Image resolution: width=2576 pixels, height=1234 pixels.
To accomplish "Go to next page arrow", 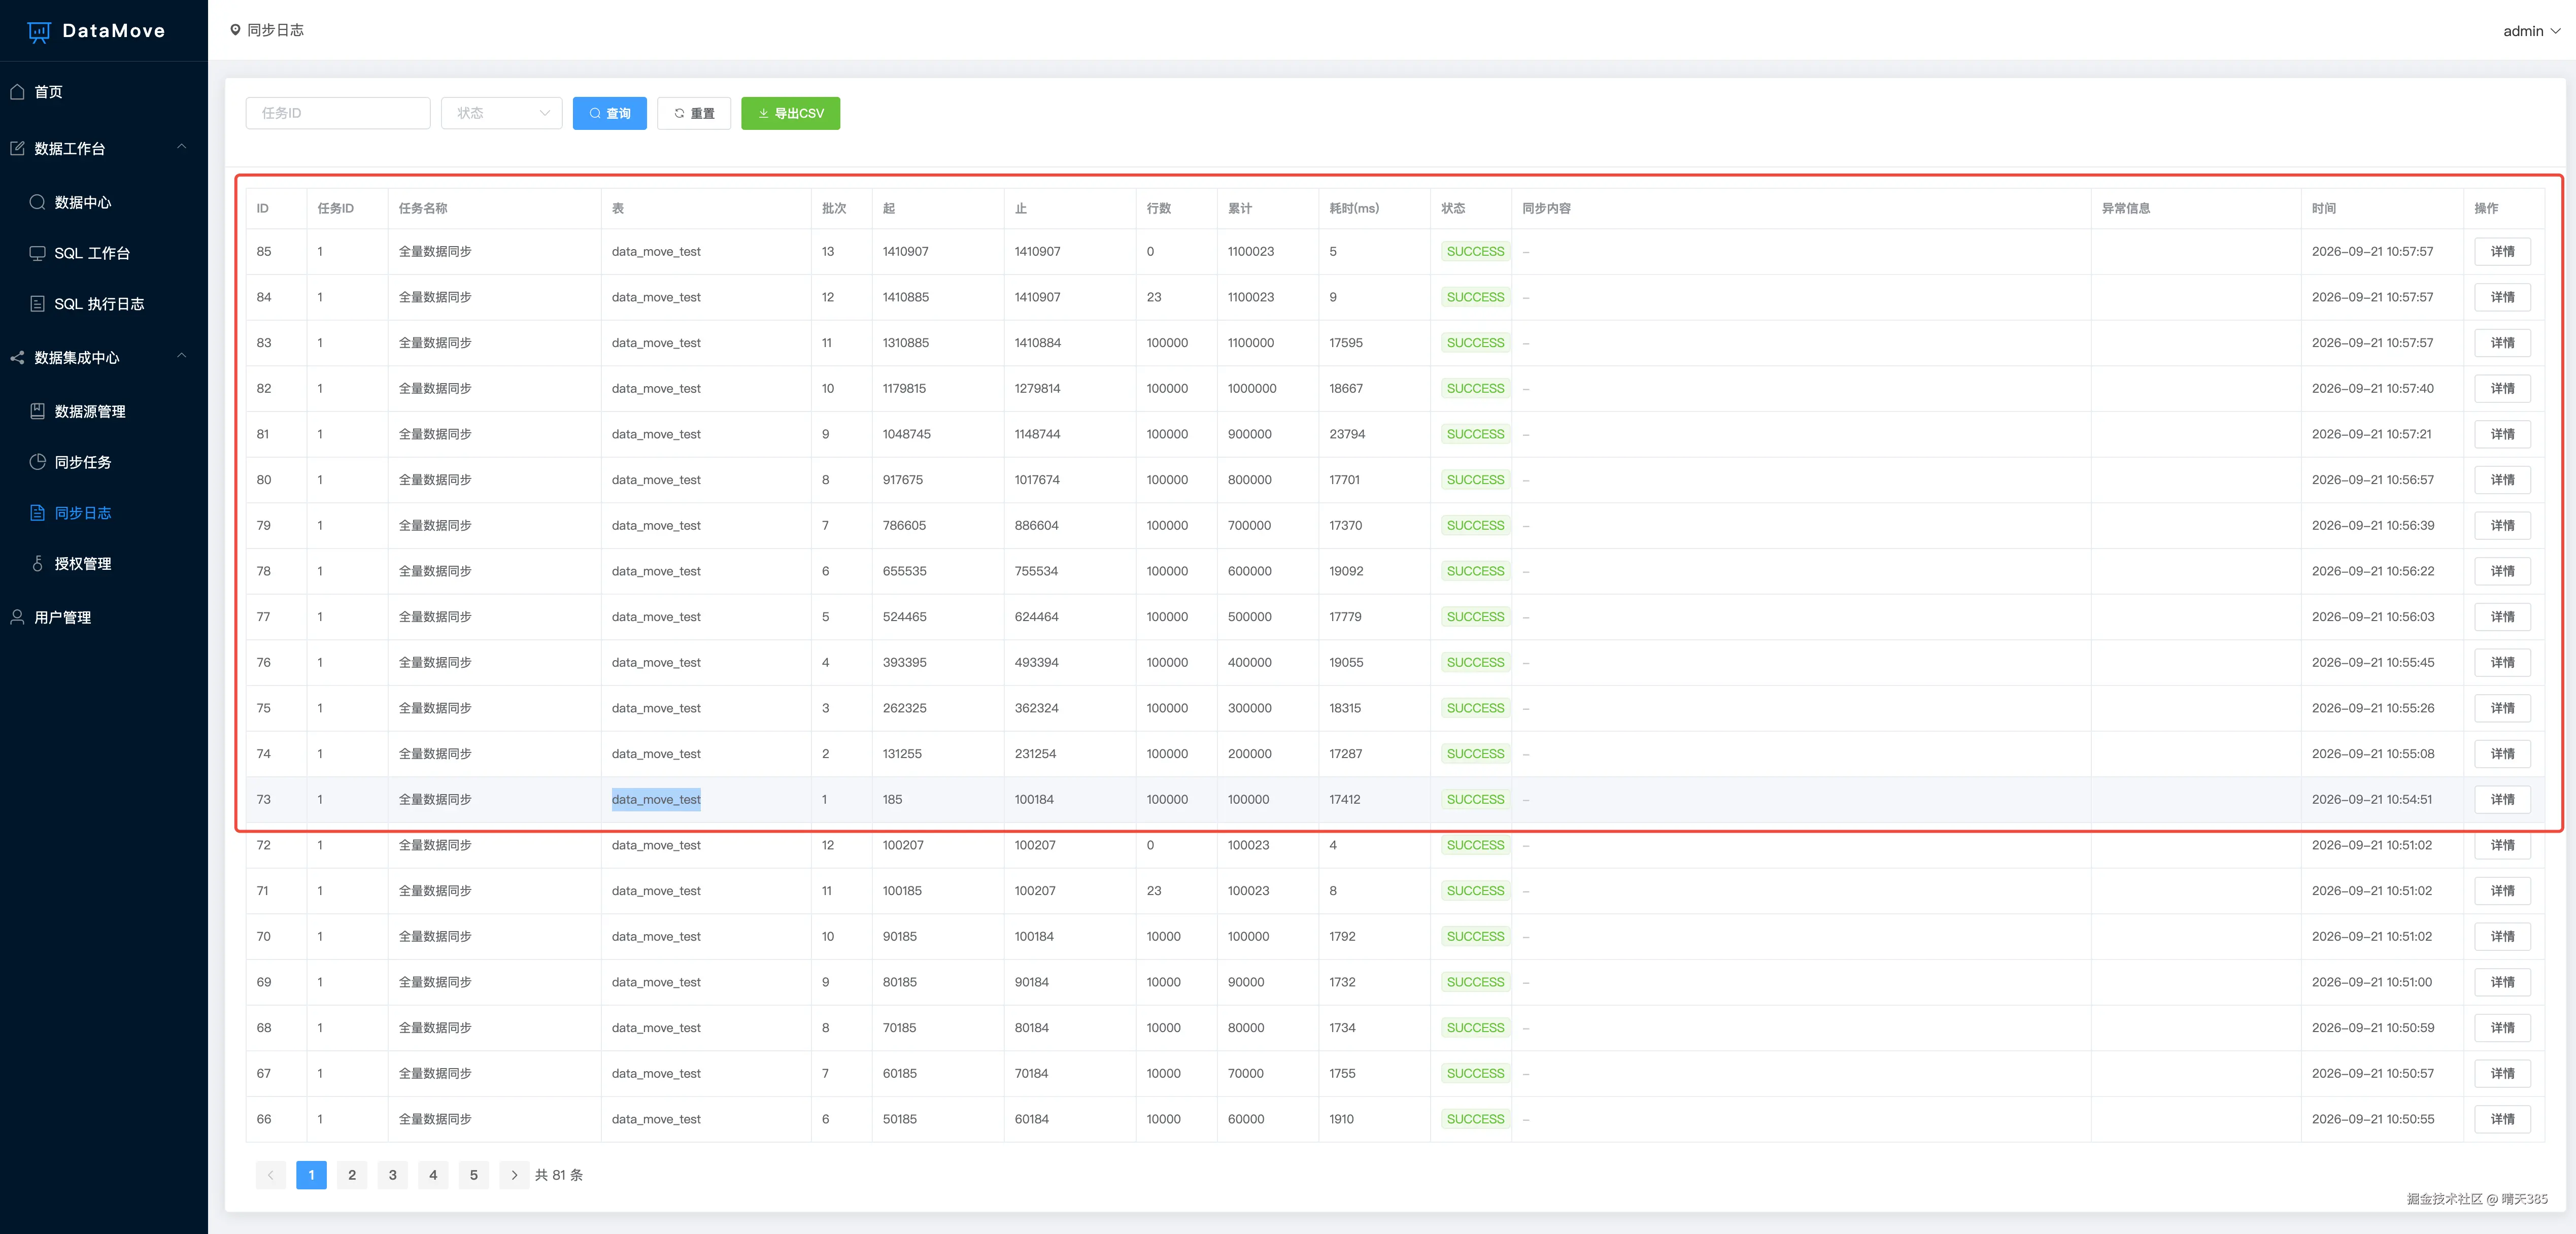I will pos(514,1175).
